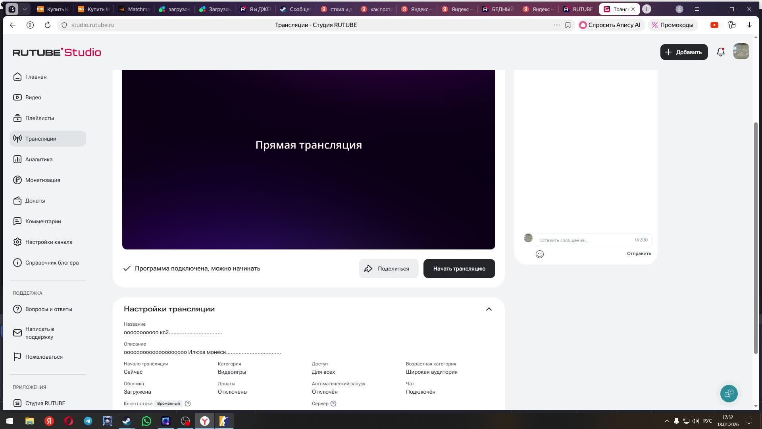Open Главная in the sidebar

48,77
